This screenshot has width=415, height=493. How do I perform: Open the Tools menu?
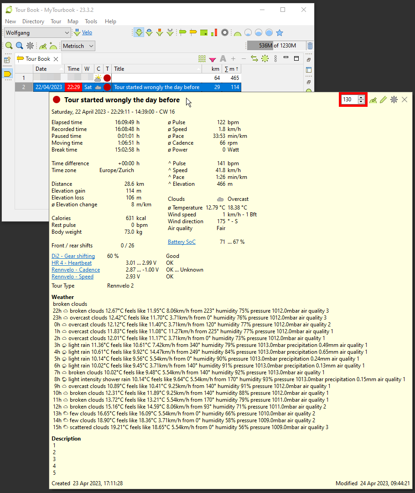(91, 21)
